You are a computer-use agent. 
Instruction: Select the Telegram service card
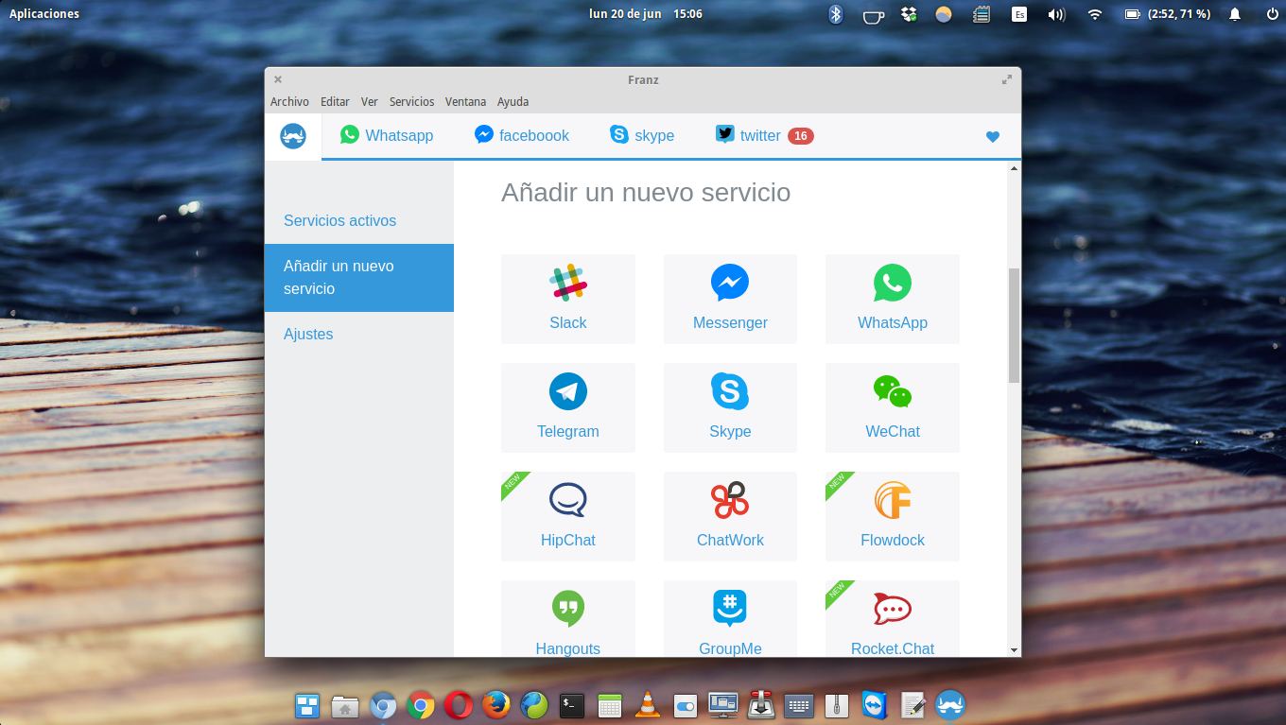567,407
